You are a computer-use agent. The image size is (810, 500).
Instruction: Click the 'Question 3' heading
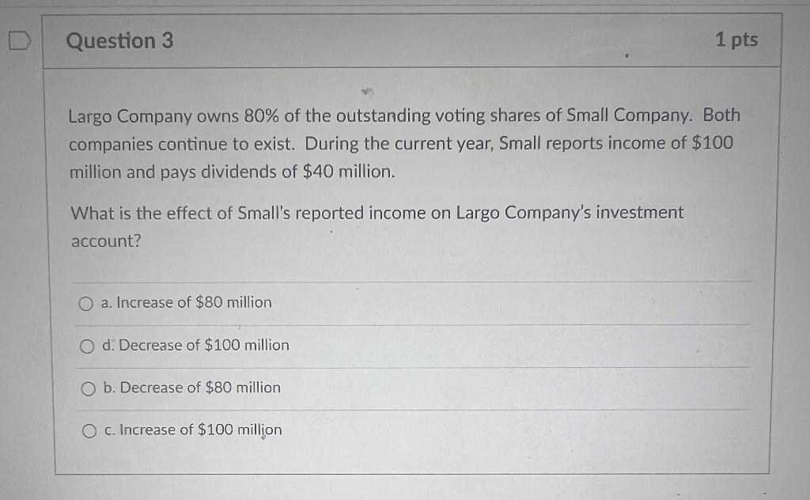[x=119, y=40]
